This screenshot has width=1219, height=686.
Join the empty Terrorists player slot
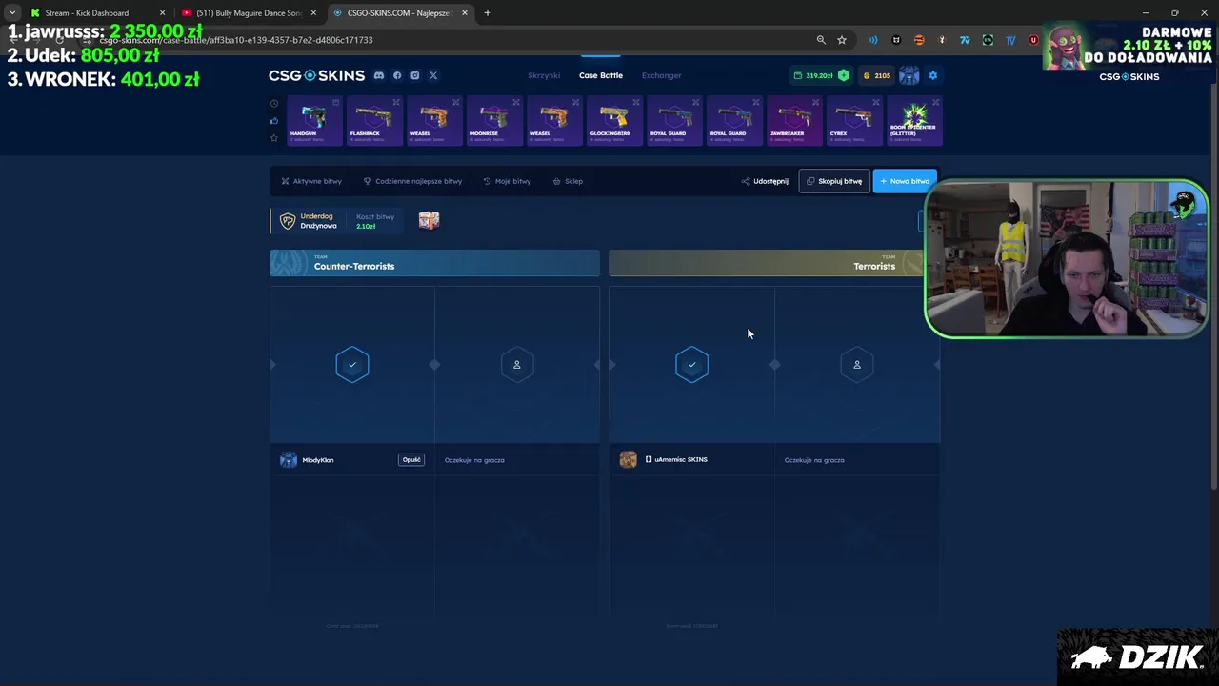[x=857, y=365]
